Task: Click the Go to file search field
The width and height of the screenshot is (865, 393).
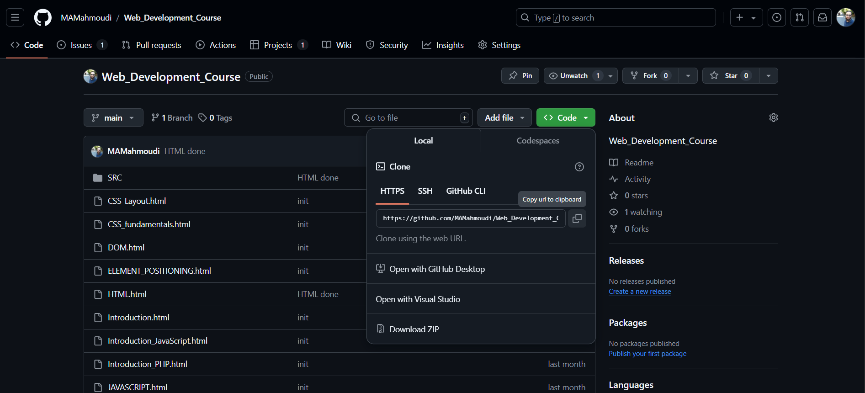Action: 409,118
